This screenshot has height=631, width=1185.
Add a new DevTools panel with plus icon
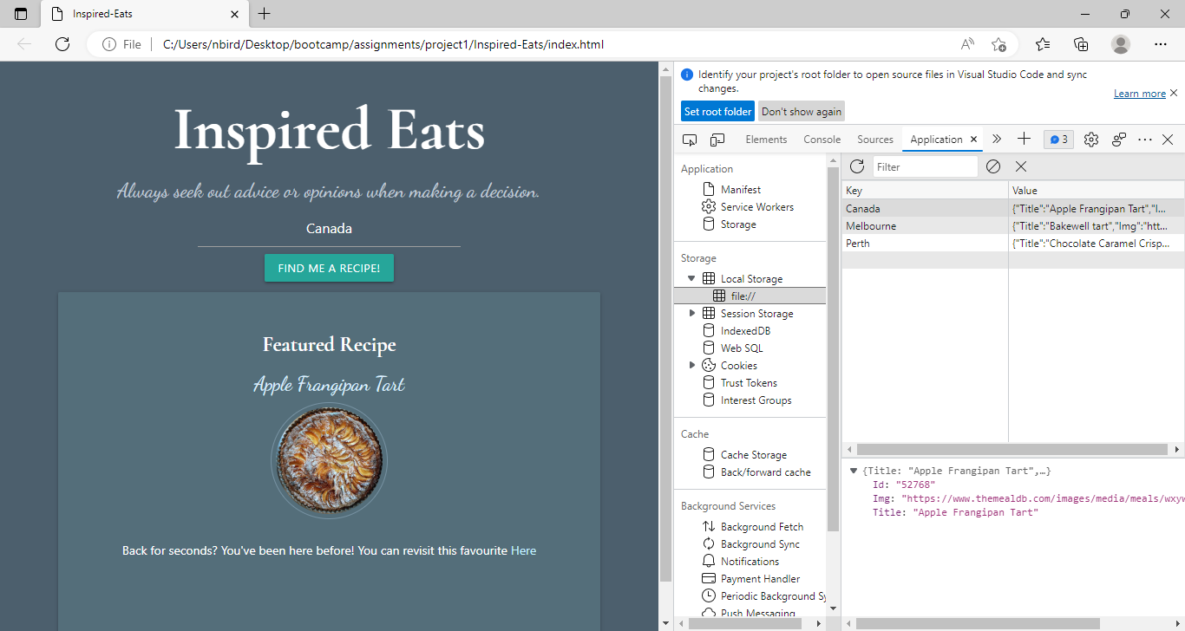point(1024,139)
